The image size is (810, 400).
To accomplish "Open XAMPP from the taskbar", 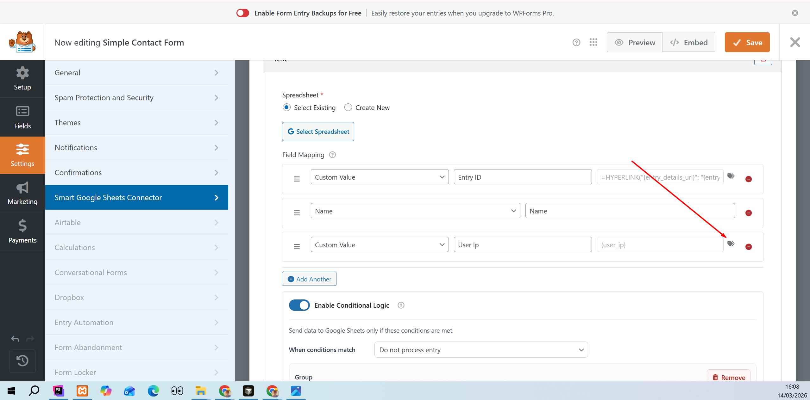I will (82, 391).
